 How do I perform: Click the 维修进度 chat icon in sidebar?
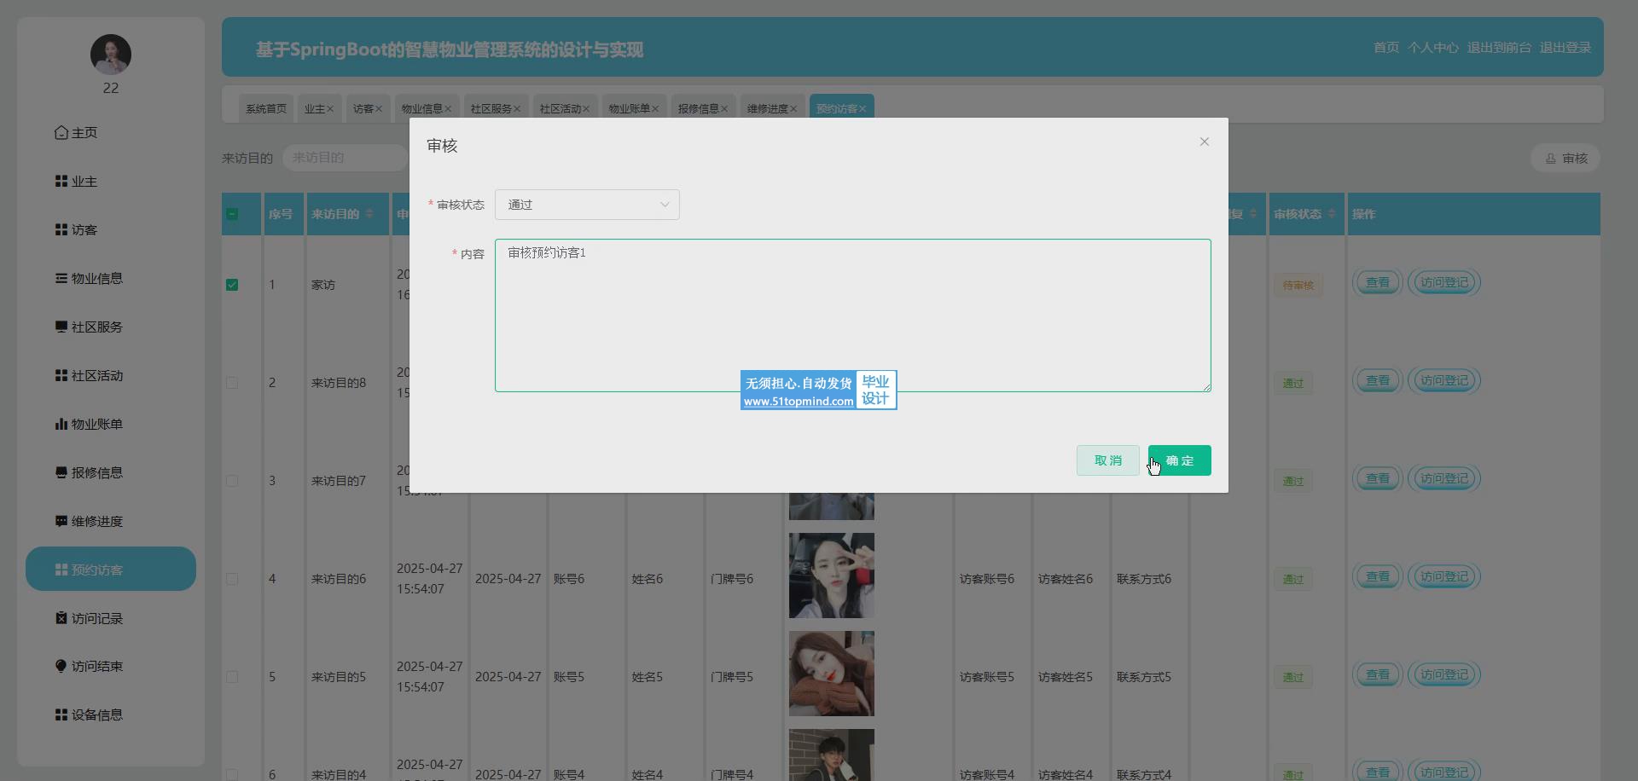click(x=61, y=521)
